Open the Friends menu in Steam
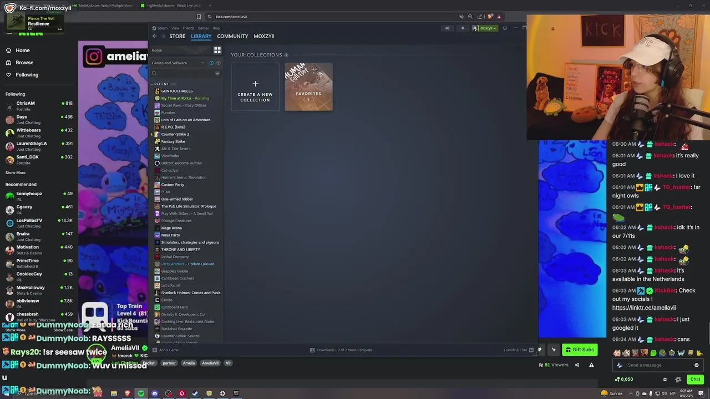The image size is (710, 399). coord(189,28)
